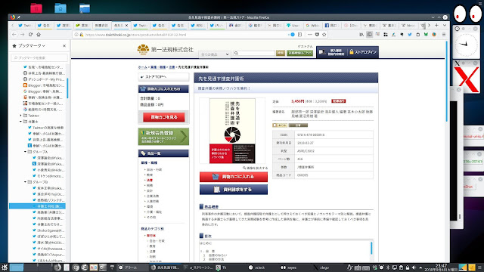Switch to the 刑事弁護 tab
This screenshot has width=484, height=272.
(101, 25)
